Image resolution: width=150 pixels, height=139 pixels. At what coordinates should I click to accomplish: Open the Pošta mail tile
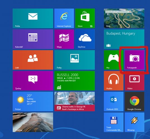tap(33, 18)
